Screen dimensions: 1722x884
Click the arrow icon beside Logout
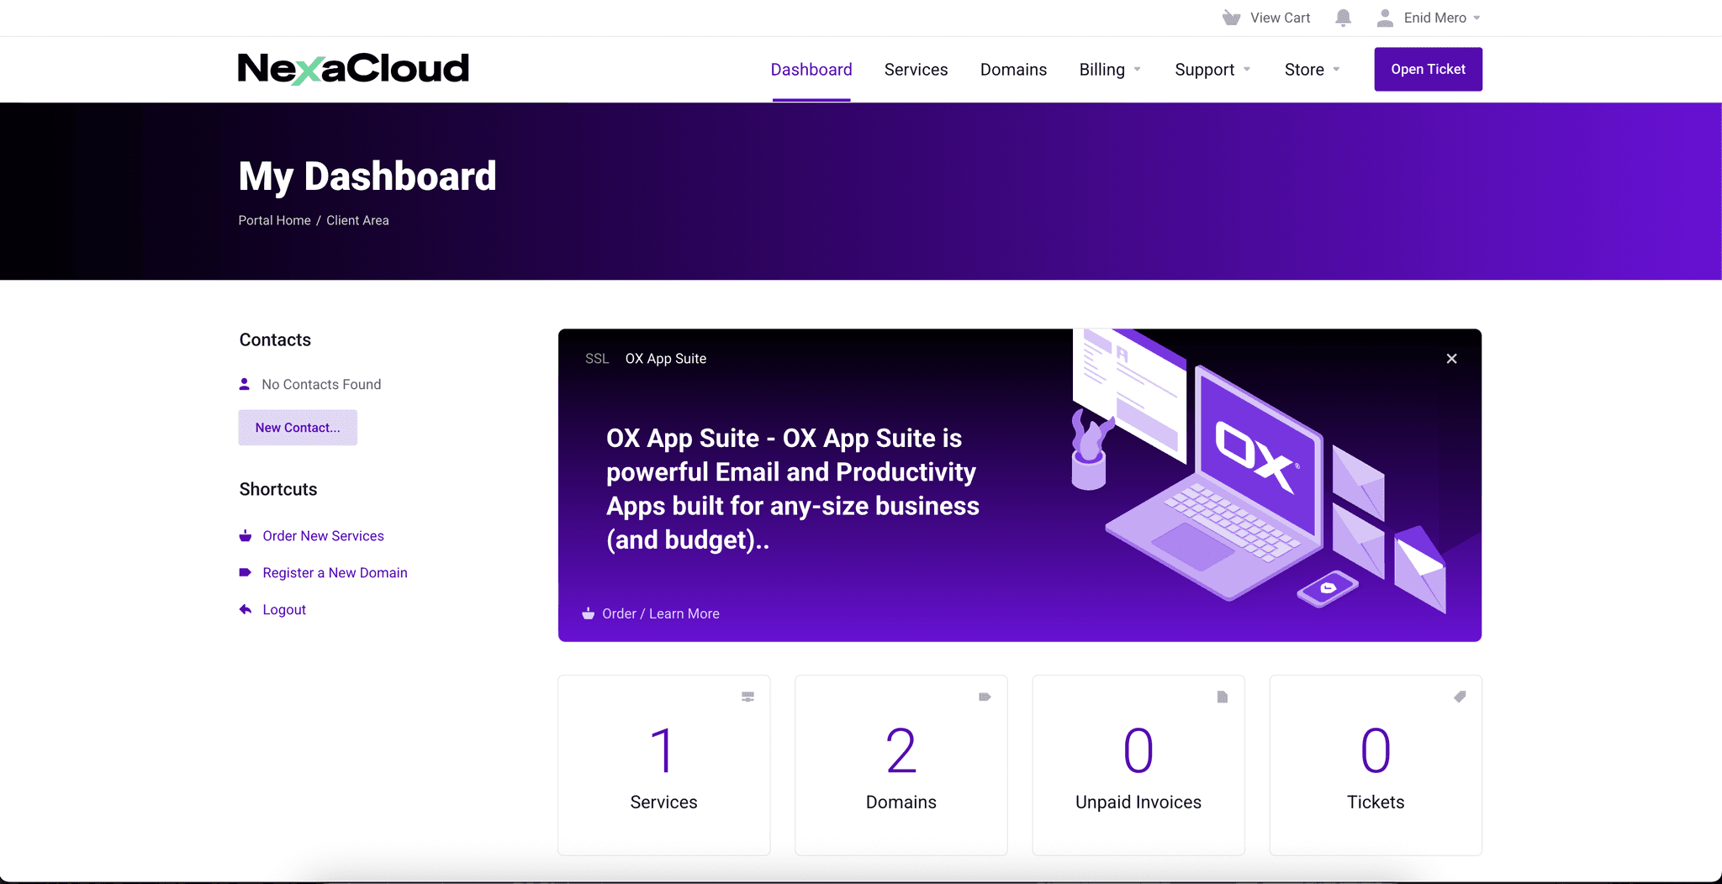tap(246, 610)
